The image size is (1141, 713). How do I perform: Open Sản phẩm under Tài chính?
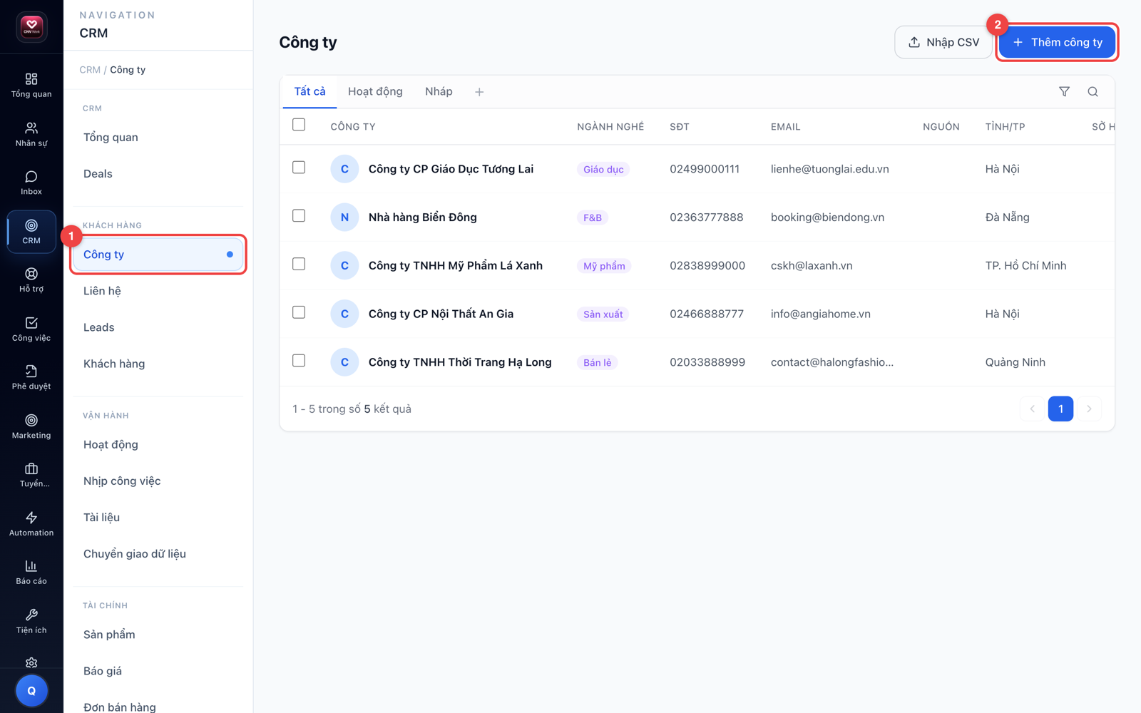158,635
